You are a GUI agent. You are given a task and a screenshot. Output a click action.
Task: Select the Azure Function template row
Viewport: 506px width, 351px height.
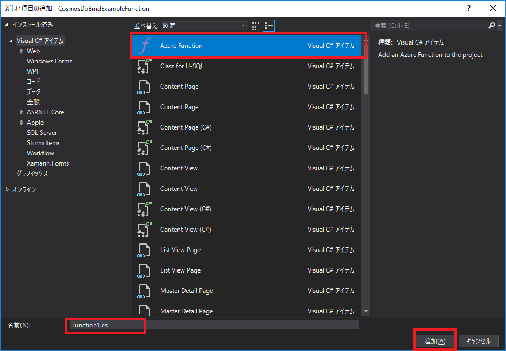(246, 46)
